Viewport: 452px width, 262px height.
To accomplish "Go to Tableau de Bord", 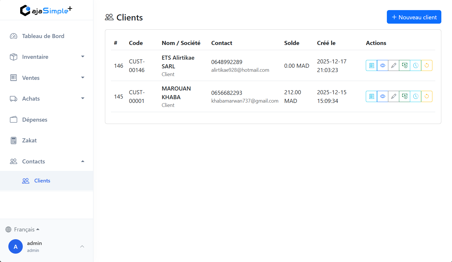I will click(x=43, y=36).
